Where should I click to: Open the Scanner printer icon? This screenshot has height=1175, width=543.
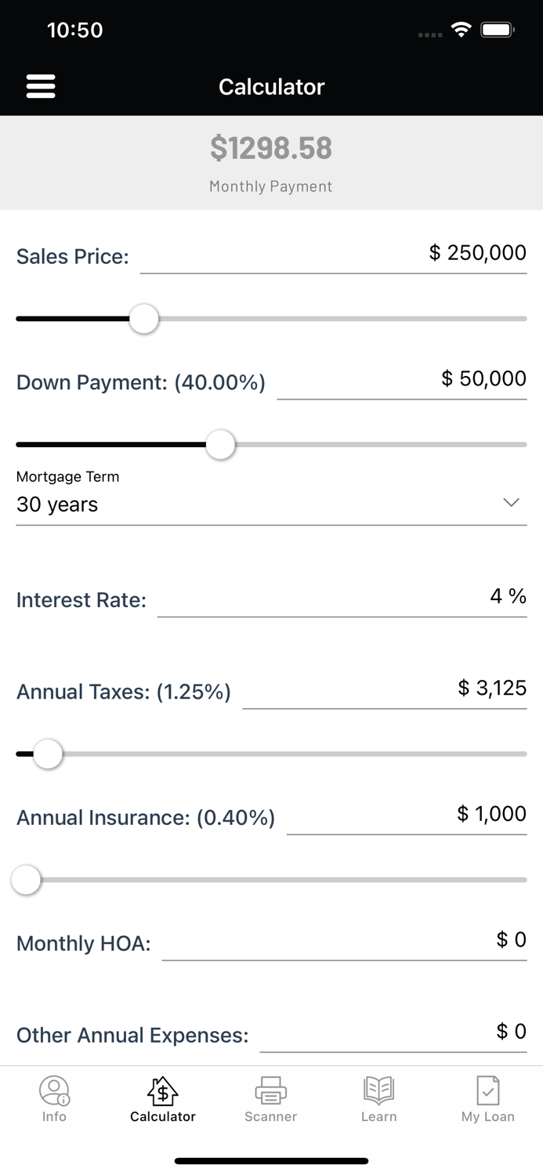270,1090
